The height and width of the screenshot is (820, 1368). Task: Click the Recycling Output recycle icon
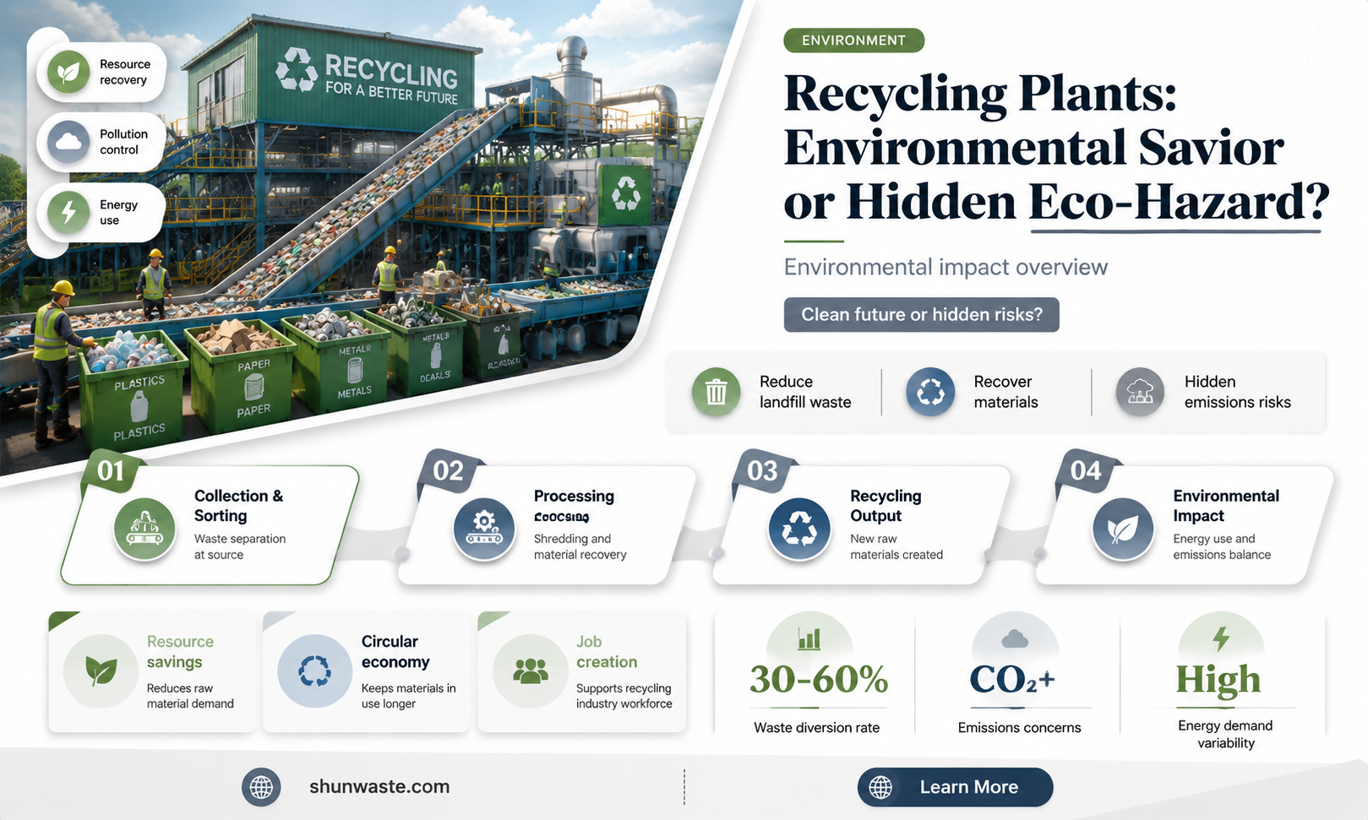[799, 529]
